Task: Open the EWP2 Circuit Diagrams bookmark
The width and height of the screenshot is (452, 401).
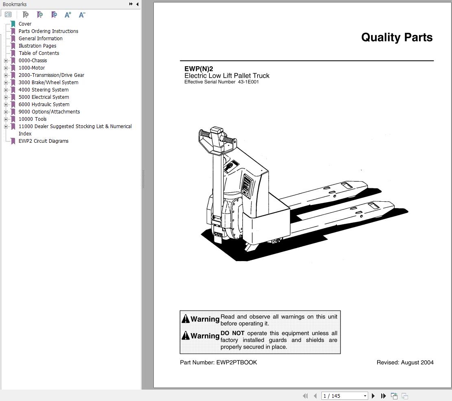Action: click(44, 141)
